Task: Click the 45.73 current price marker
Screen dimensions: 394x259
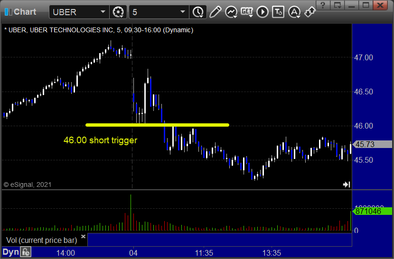Action: 372,145
